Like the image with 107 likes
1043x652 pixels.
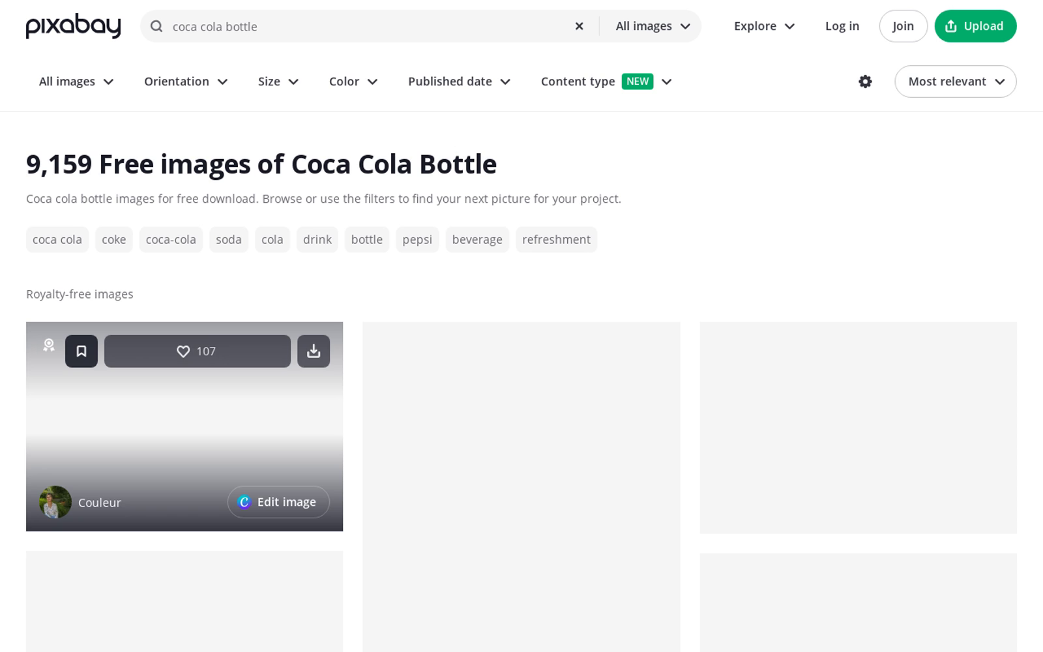pyautogui.click(x=198, y=351)
